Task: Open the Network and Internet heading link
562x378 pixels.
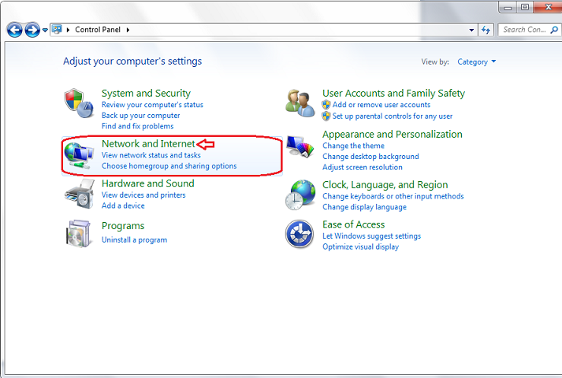Action: tap(147, 144)
